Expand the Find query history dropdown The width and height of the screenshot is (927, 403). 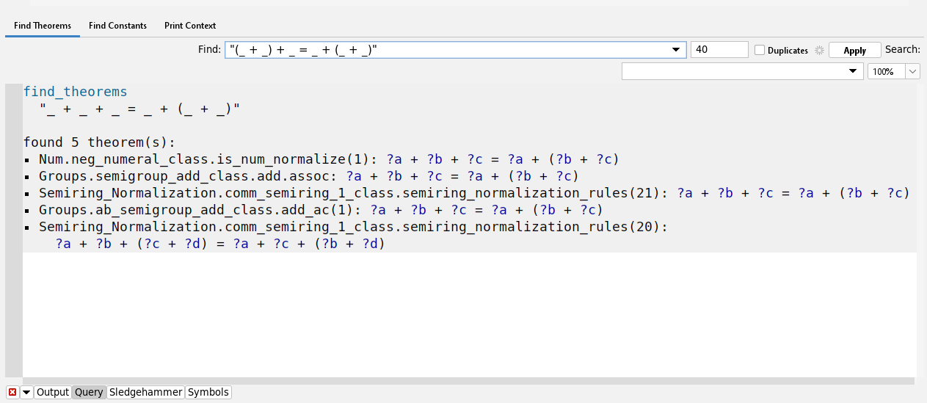coord(675,50)
